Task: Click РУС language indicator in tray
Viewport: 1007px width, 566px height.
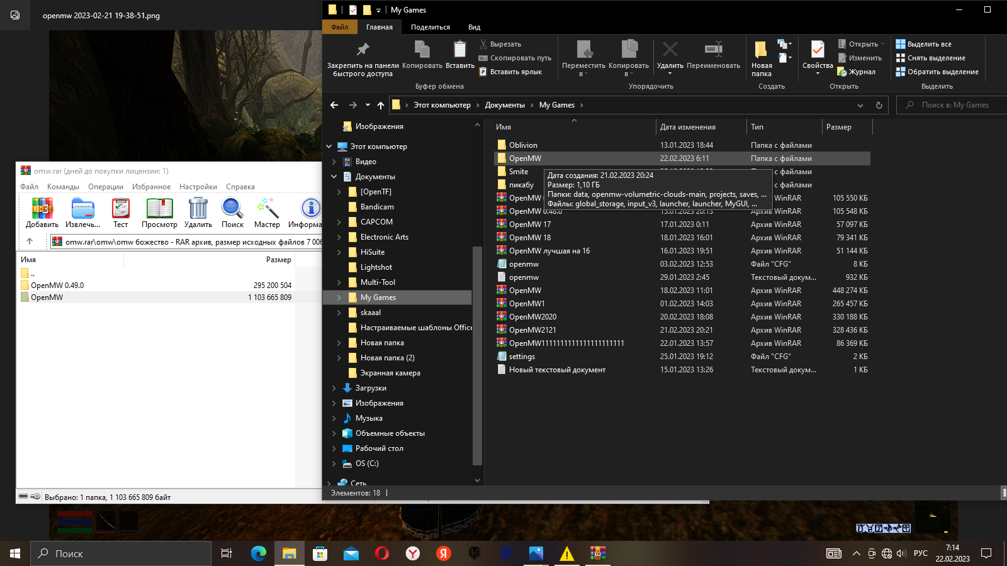Action: click(920, 553)
